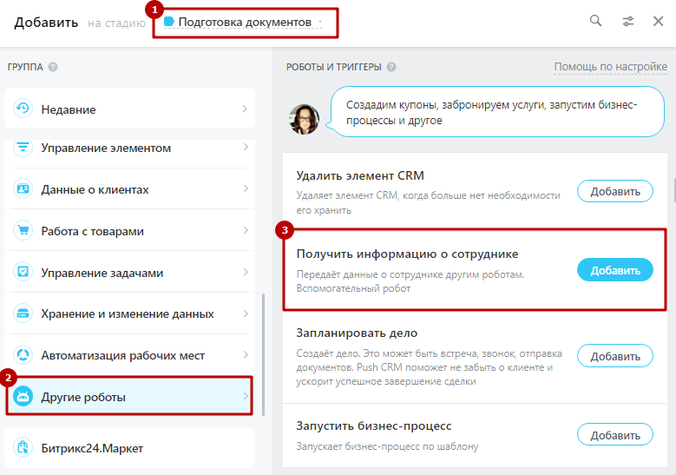
Task: Open the Подготовка документов stage dropdown
Action: (243, 22)
